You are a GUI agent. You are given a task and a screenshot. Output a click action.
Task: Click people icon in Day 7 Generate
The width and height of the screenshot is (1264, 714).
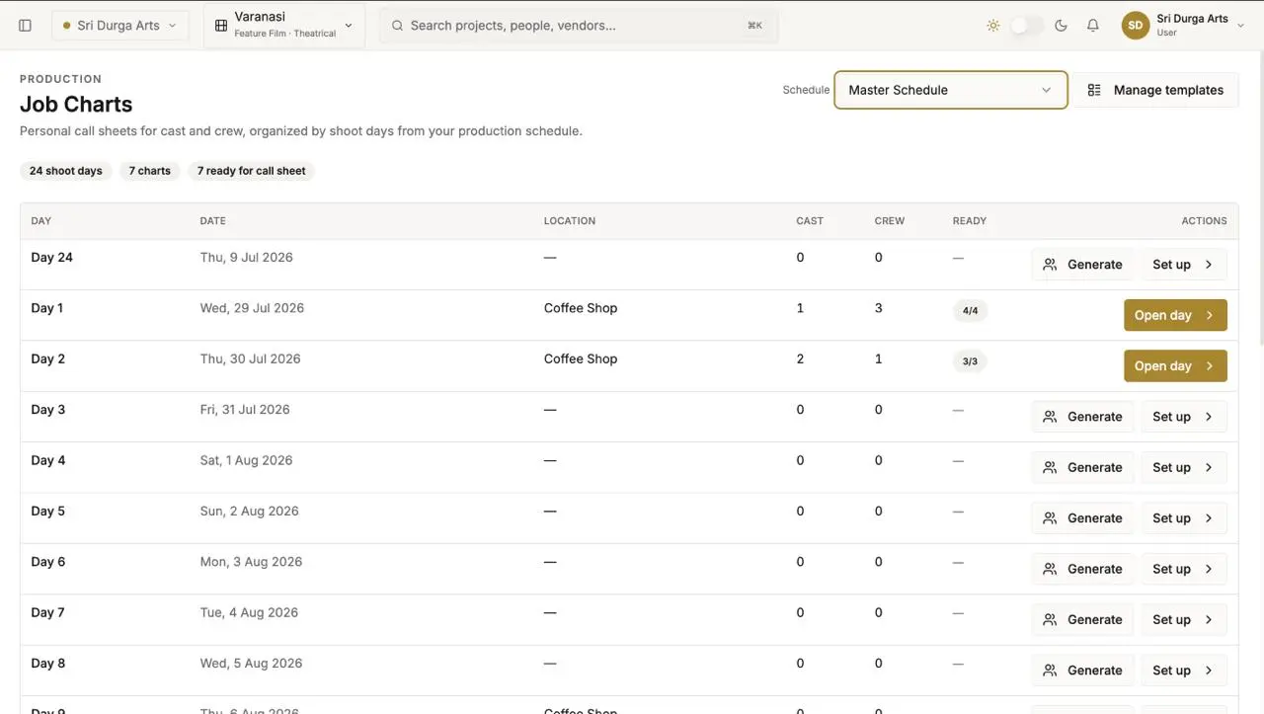point(1050,620)
